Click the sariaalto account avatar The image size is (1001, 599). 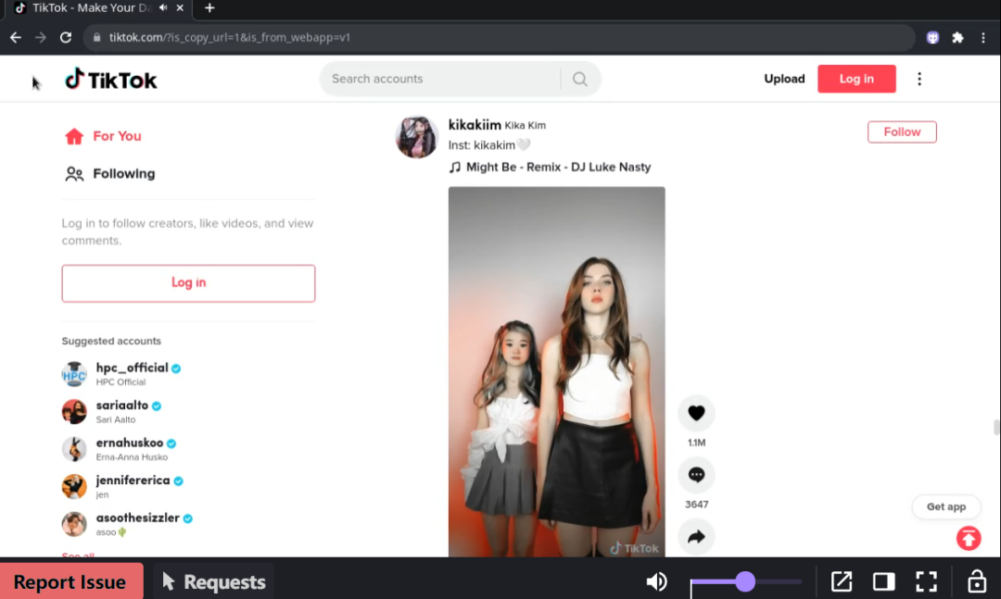74,412
